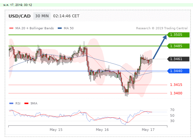Click the RSI 50 level label
This screenshot has height=140, width=193.
click(172, 115)
